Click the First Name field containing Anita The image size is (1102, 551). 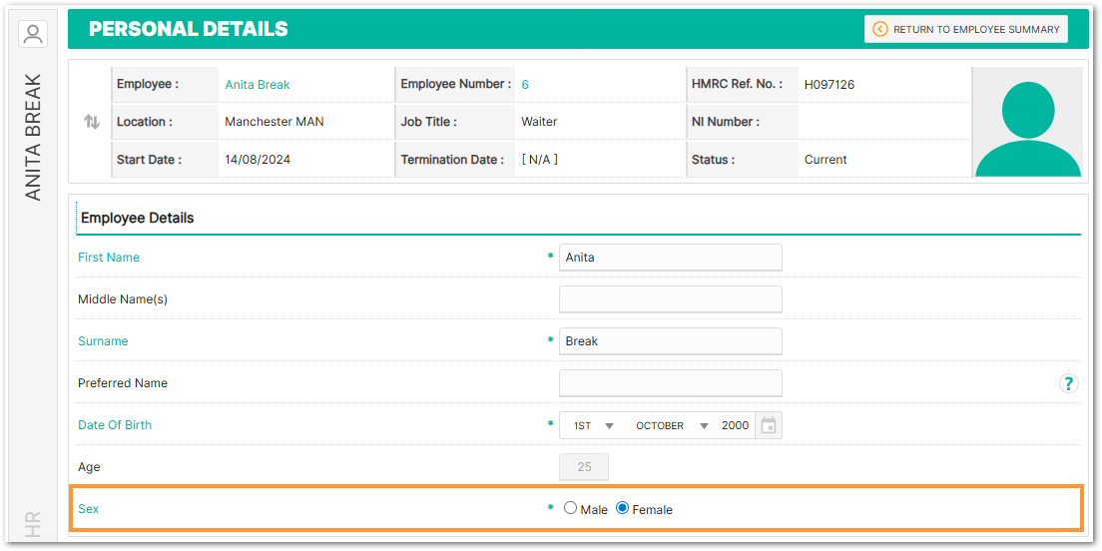pyautogui.click(x=670, y=258)
